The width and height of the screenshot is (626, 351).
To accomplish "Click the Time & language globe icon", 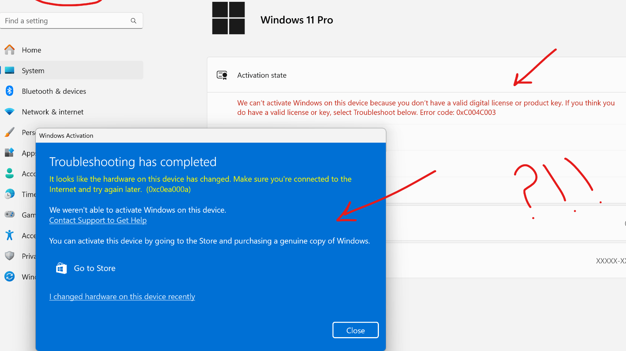I will 9,194.
